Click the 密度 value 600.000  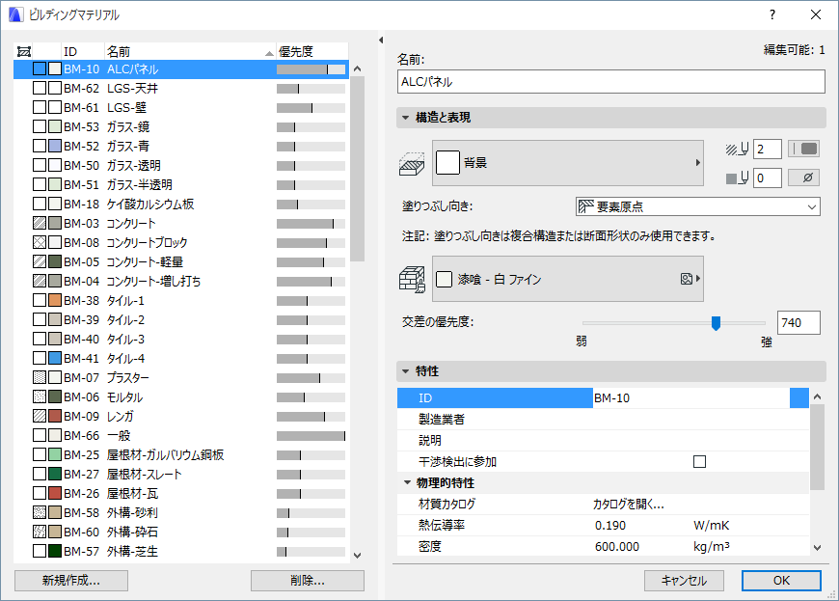point(617,546)
